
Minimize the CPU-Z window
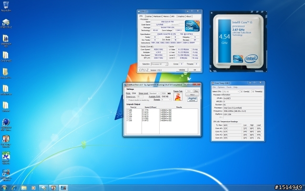pos(187,11)
